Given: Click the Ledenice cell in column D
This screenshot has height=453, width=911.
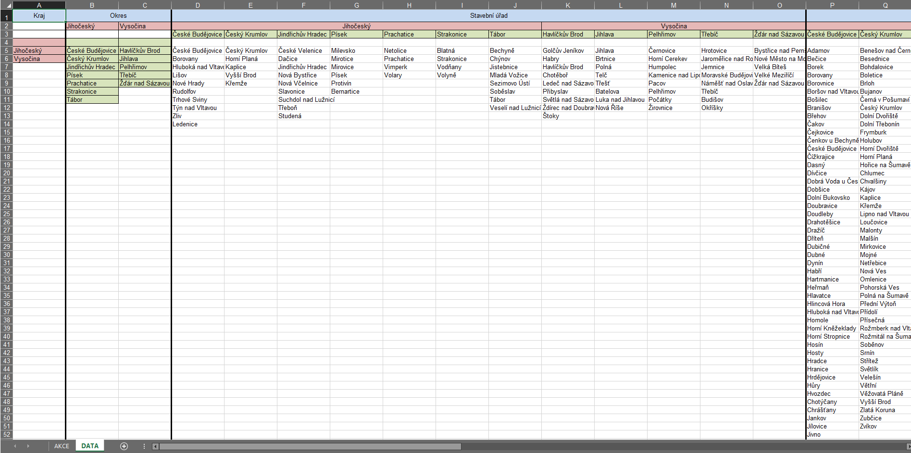Looking at the screenshot, I should (x=185, y=124).
